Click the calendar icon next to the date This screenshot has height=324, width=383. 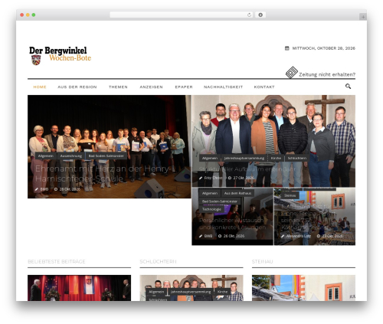click(x=287, y=48)
